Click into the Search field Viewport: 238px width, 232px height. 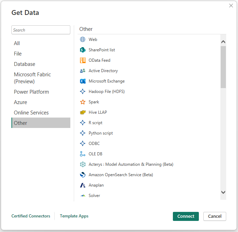pyautogui.click(x=41, y=30)
